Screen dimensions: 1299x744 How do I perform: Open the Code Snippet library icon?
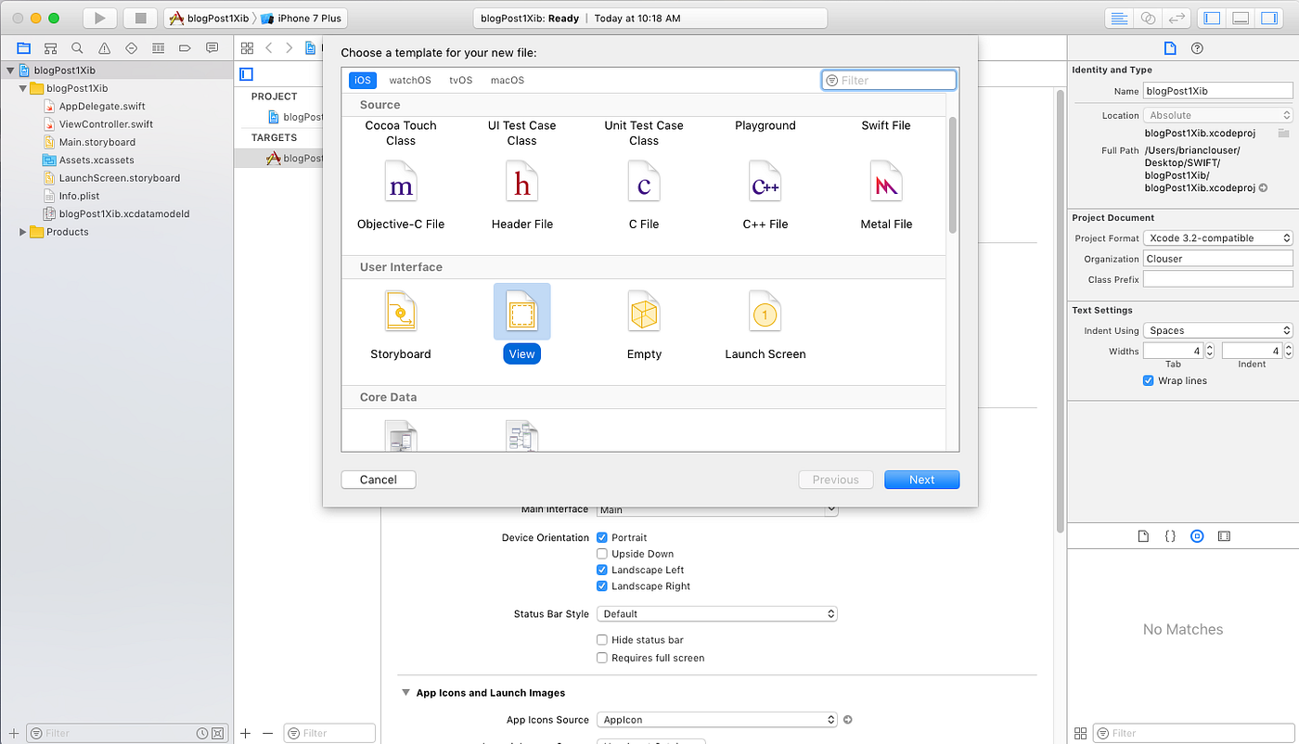1170,536
